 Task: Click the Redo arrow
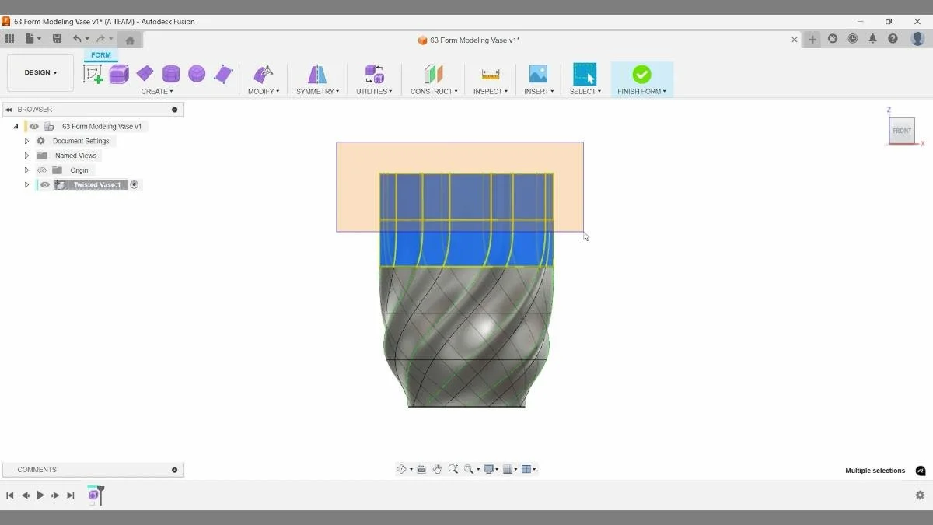click(100, 39)
